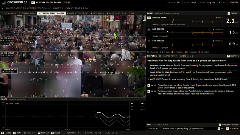The image size is (240, 135).
Task: Click the NORMAL status of Mid Street
Action: coord(218,29)
